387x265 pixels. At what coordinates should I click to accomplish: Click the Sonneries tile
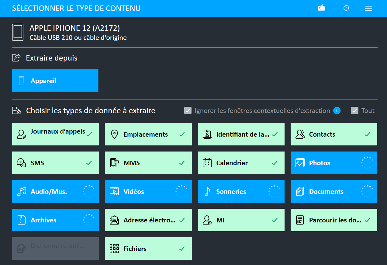coord(241,191)
